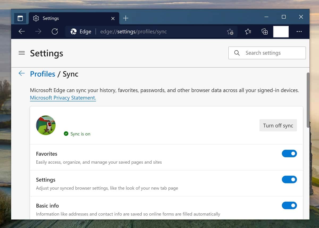Click the 'Settings' page title heading
This screenshot has width=319, height=228.
[47, 53]
